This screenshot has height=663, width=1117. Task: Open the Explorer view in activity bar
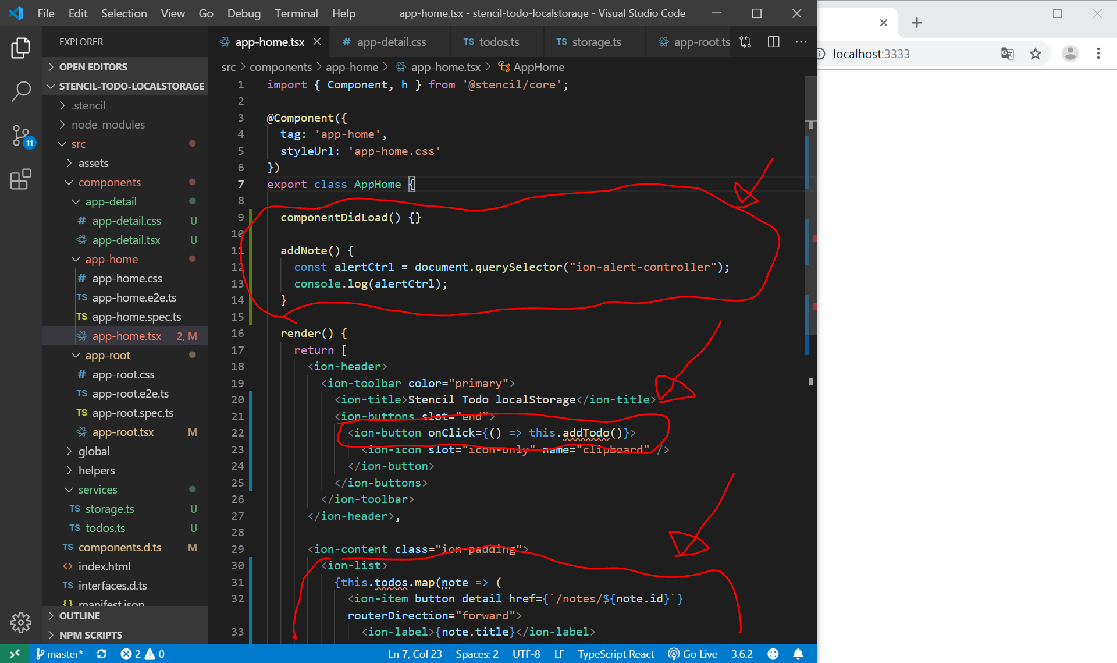[20, 48]
